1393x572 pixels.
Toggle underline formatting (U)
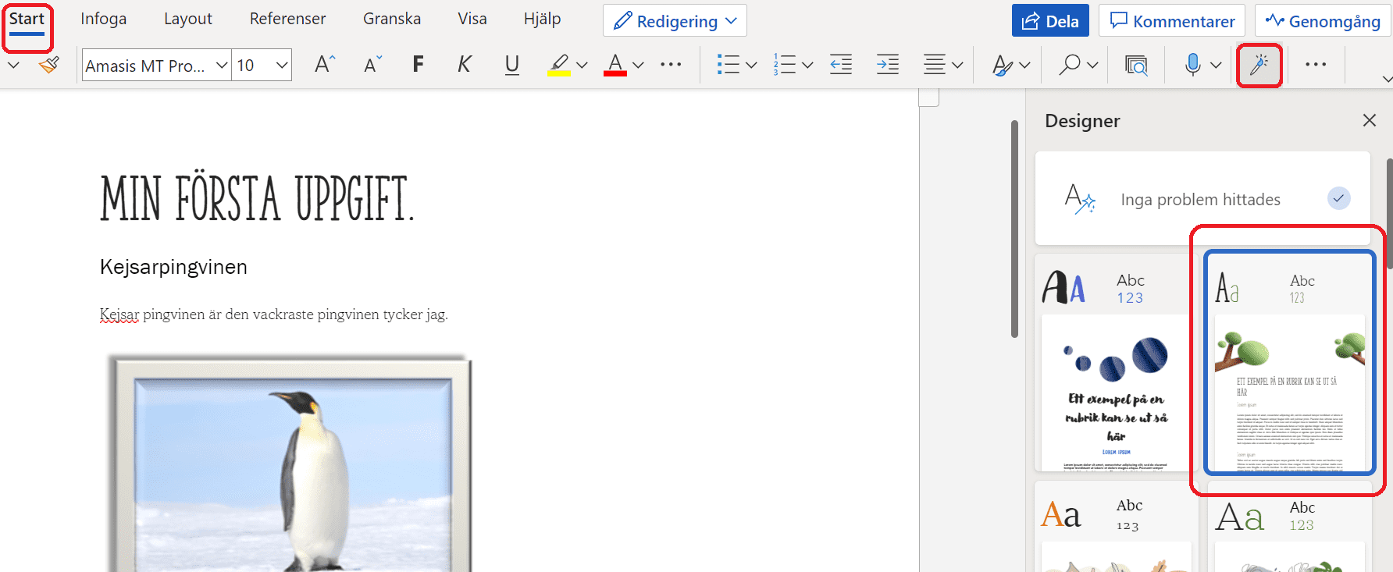[512, 65]
